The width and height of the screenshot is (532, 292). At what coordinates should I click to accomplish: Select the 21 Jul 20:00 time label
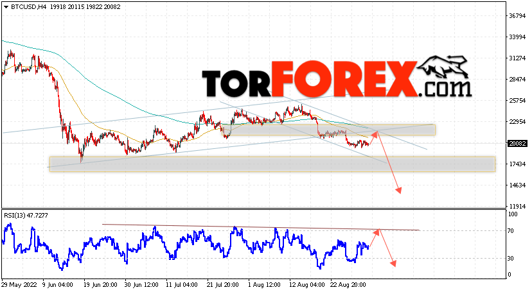[x=223, y=285]
